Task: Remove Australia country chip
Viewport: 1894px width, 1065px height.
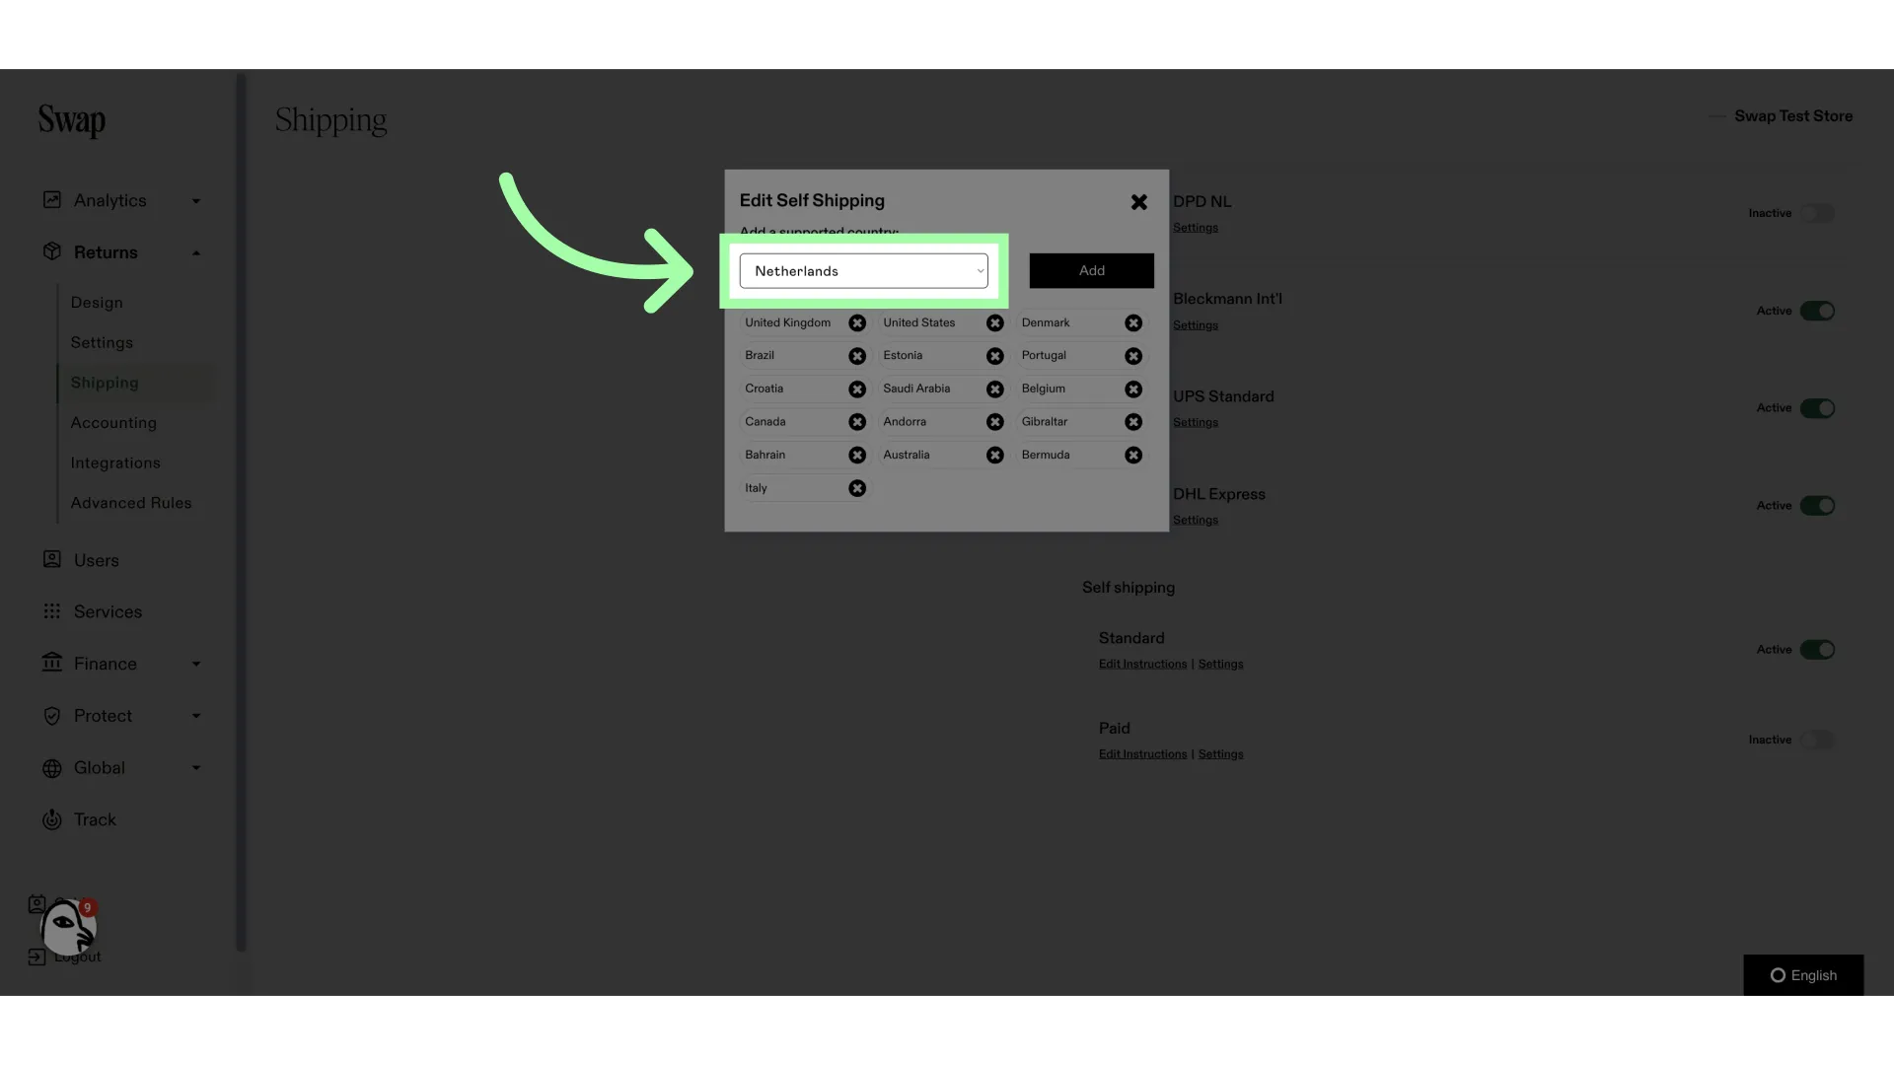Action: [994, 455]
